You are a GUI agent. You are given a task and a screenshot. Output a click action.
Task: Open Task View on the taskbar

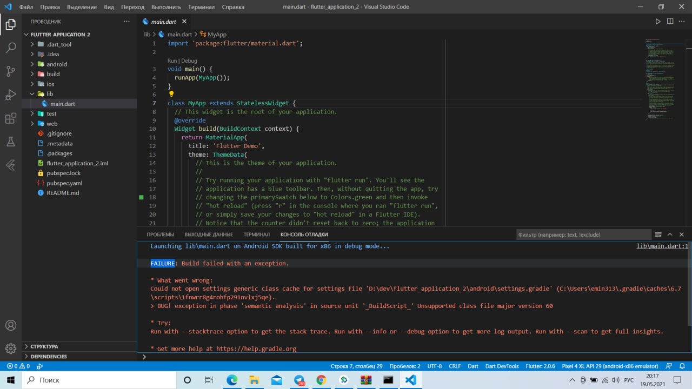coord(209,380)
